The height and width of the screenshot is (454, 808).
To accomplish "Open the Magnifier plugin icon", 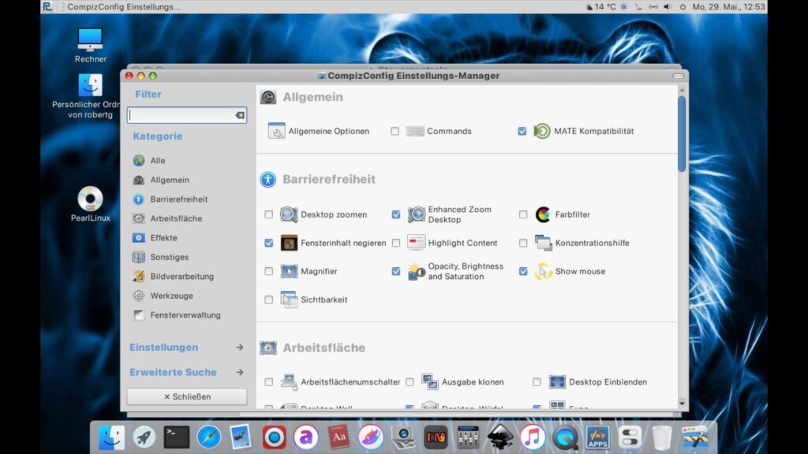I will tap(289, 271).
